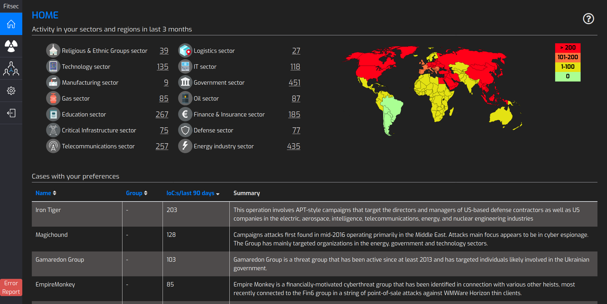Click the red '> 200' legend swatch
607x304 pixels.
tap(568, 48)
